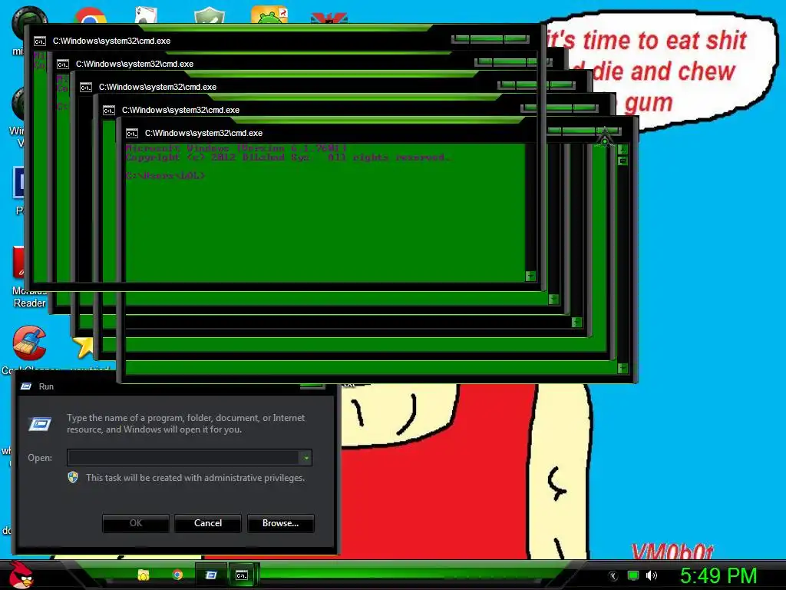Click frontmost cmd.exe window title text

click(x=203, y=133)
